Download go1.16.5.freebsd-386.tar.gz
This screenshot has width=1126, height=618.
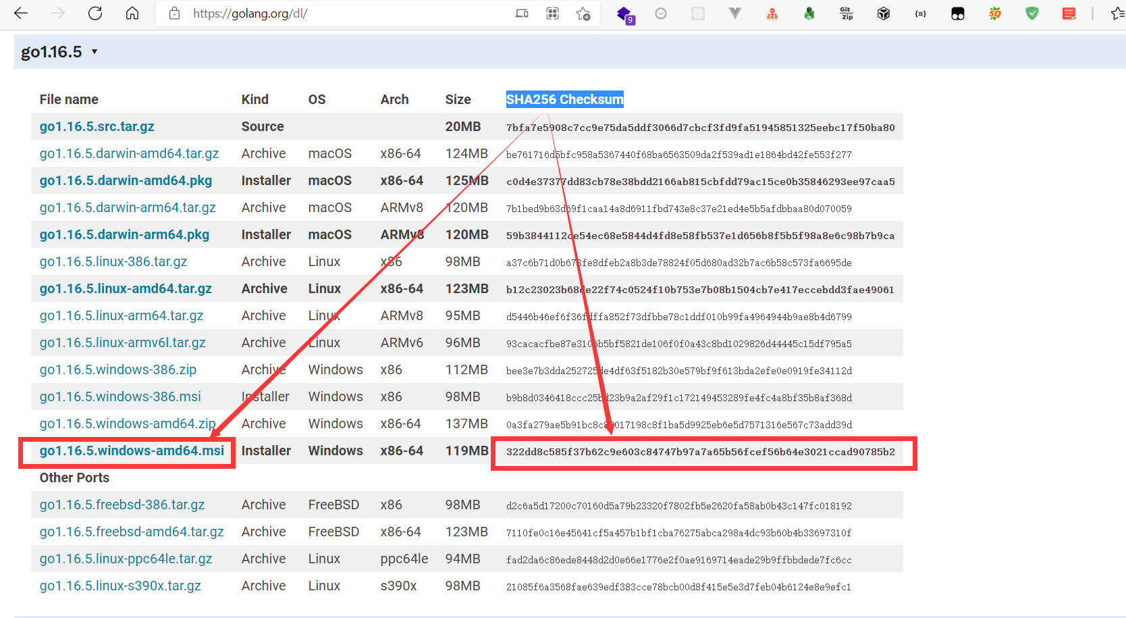[122, 505]
